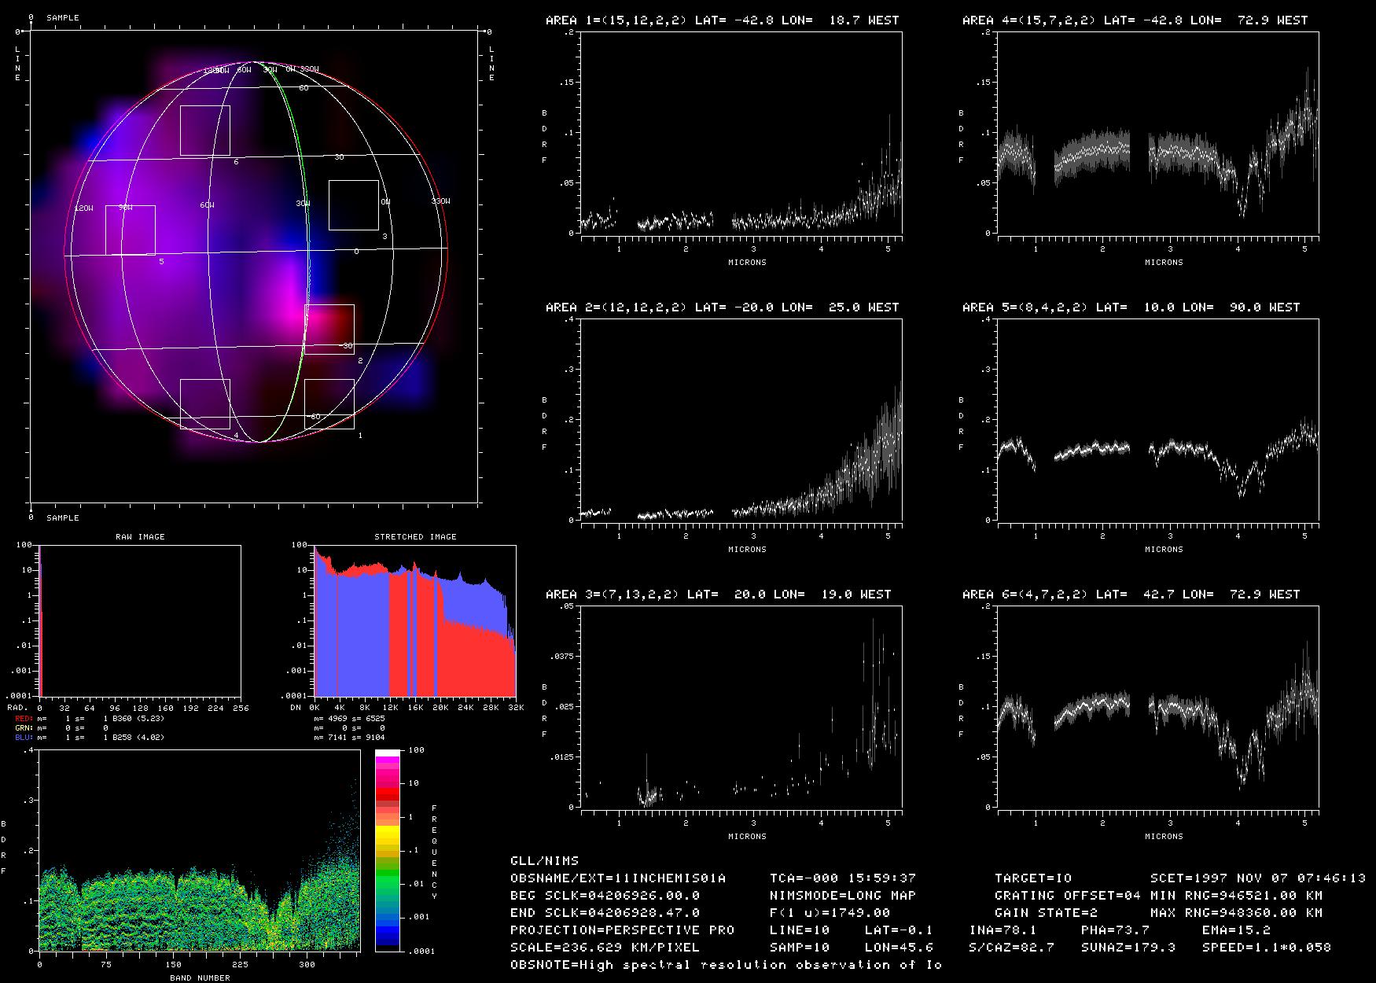Click the NIMSMODE=LONG MAP field
Viewport: 1376px width, 983px height.
coord(843,896)
